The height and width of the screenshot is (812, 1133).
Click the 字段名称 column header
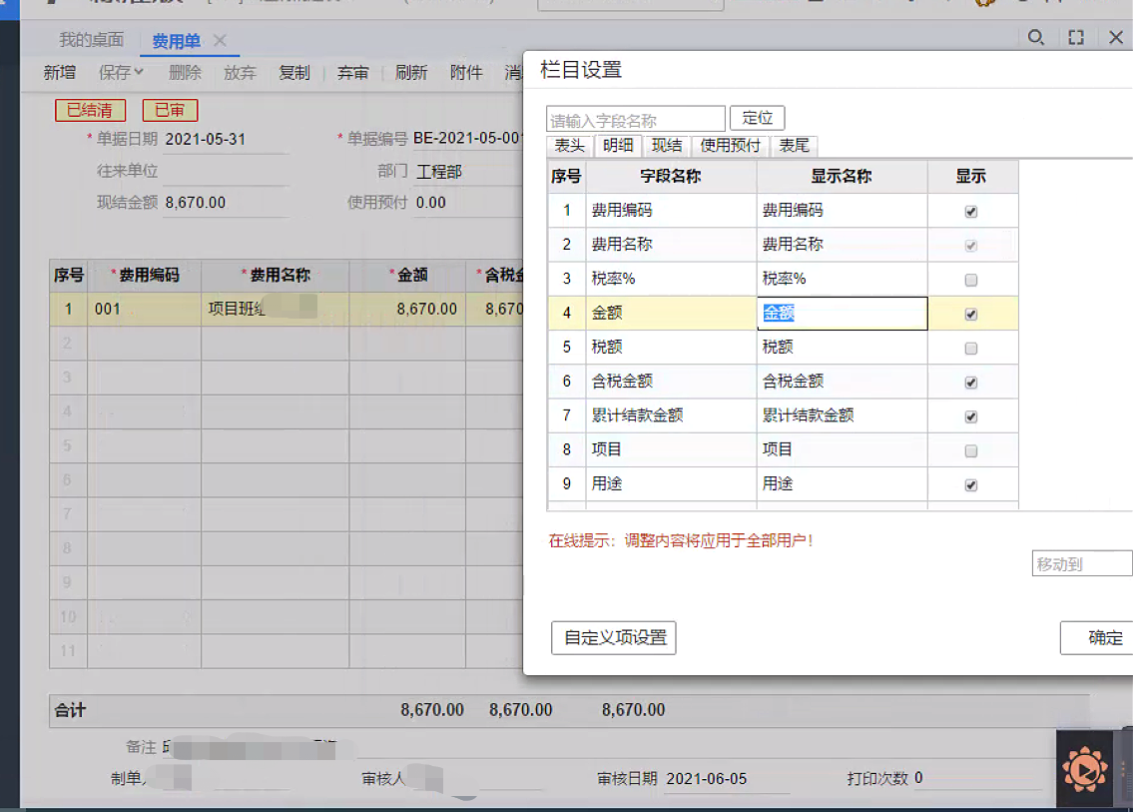pyautogui.click(x=671, y=177)
